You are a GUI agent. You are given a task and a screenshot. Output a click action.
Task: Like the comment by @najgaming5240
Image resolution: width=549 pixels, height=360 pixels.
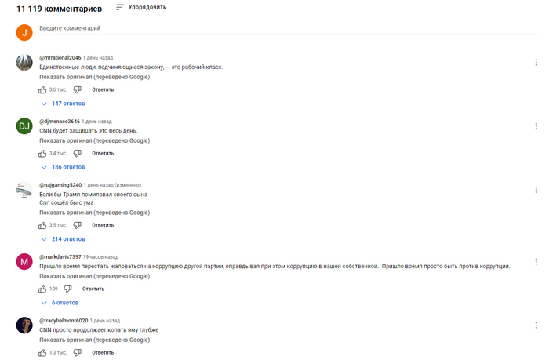pyautogui.click(x=43, y=225)
